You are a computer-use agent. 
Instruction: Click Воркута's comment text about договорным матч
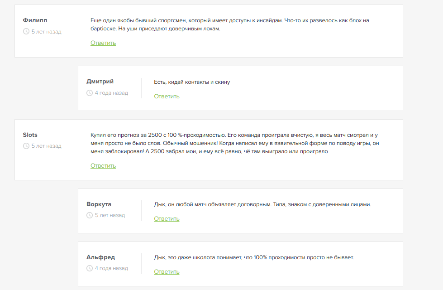pos(262,204)
